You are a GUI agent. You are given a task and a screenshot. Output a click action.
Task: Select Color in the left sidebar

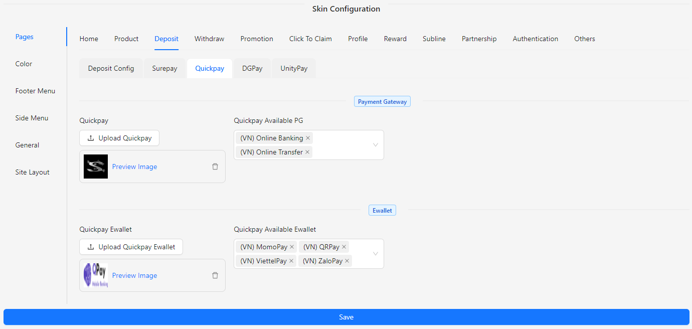[x=24, y=64]
